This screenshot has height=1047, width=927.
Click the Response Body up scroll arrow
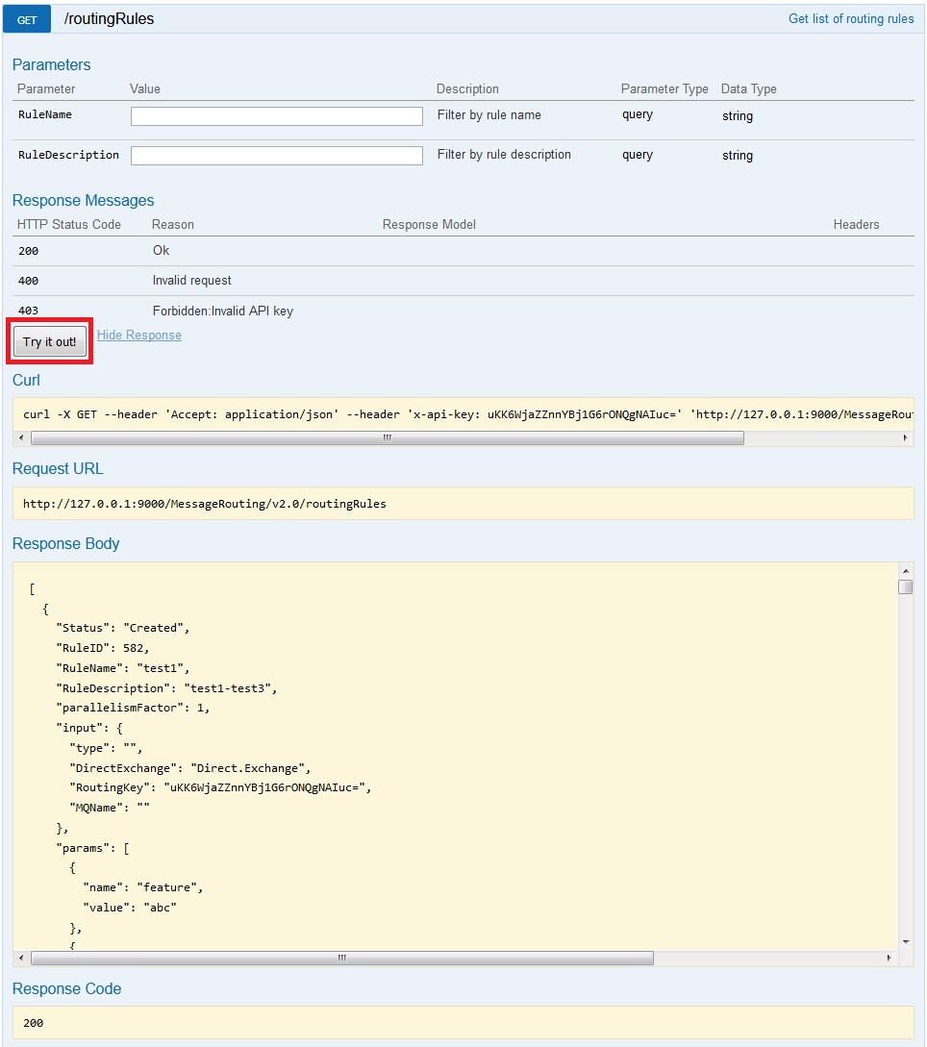pyautogui.click(x=906, y=571)
